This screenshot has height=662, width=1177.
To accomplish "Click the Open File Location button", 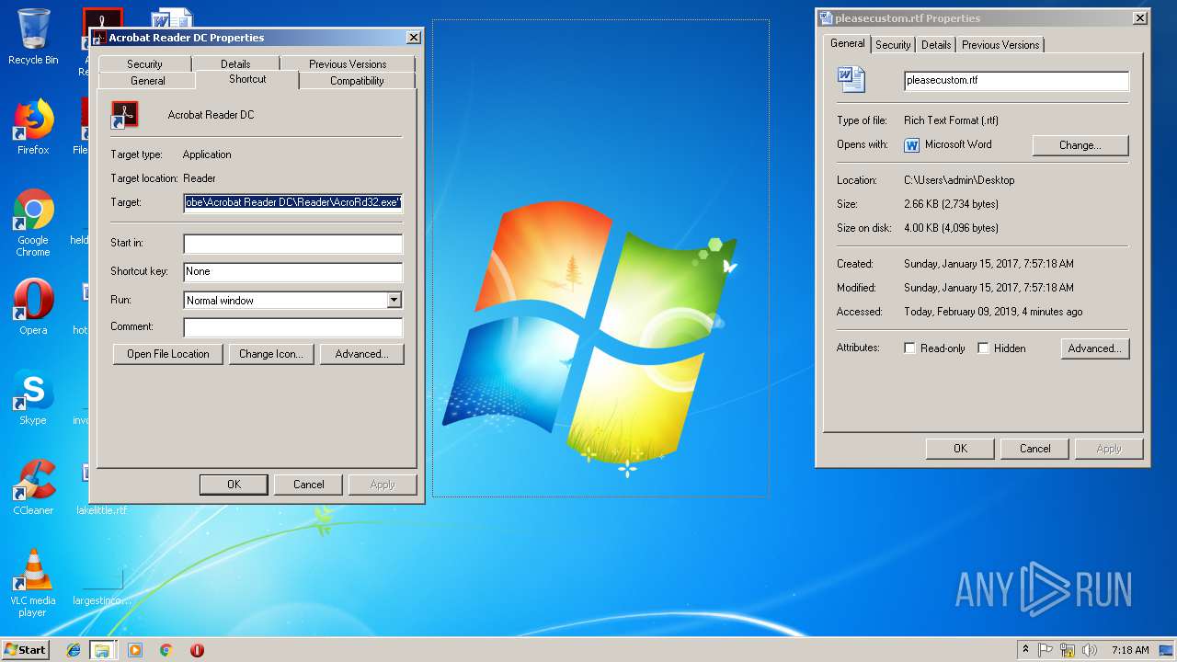I will point(168,354).
